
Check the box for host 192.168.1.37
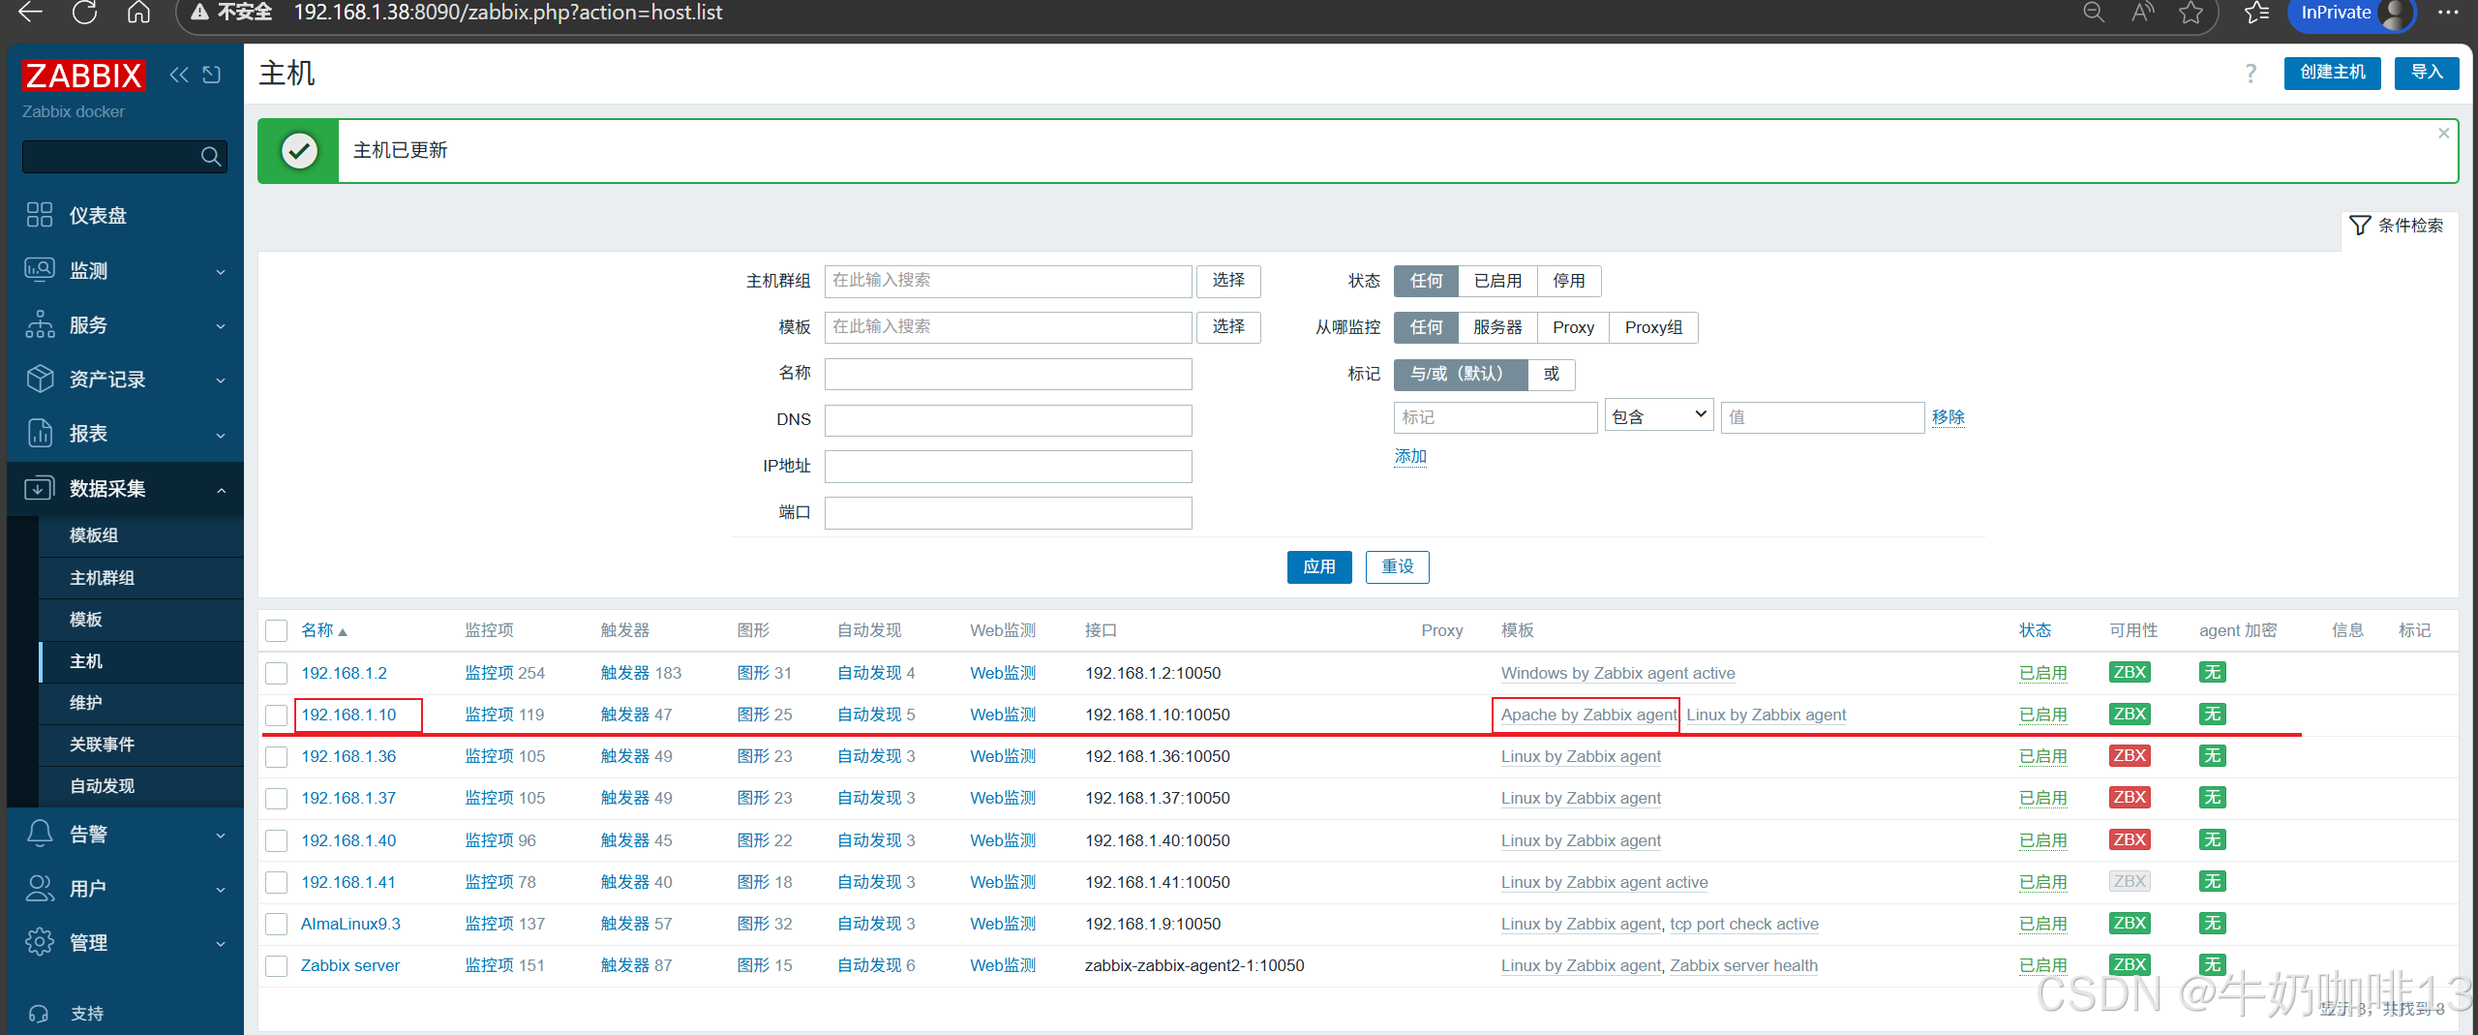click(277, 798)
